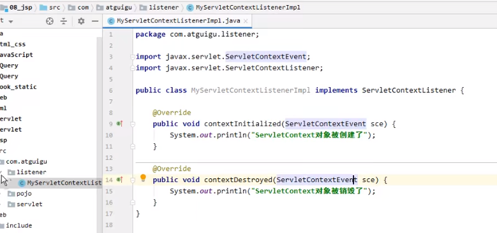
Task: Click fold end marker on line 11
Action: click(133, 146)
